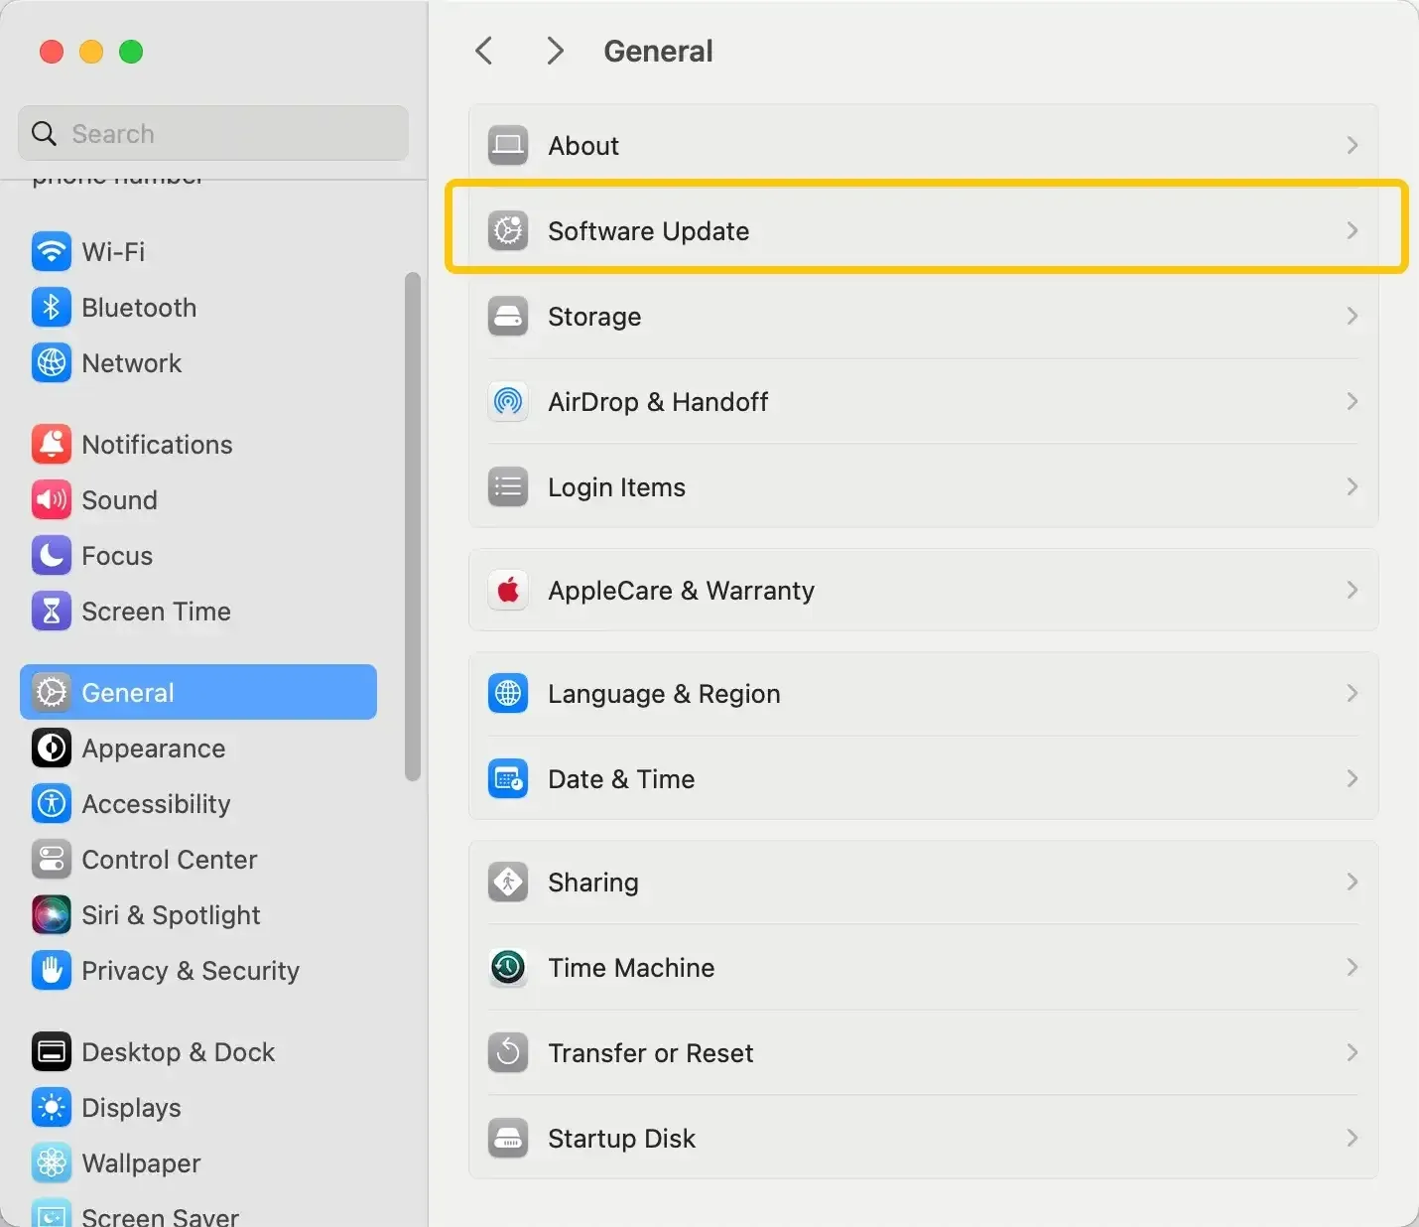Expand the Software Update chevron
The height and width of the screenshot is (1227, 1419).
click(1352, 230)
